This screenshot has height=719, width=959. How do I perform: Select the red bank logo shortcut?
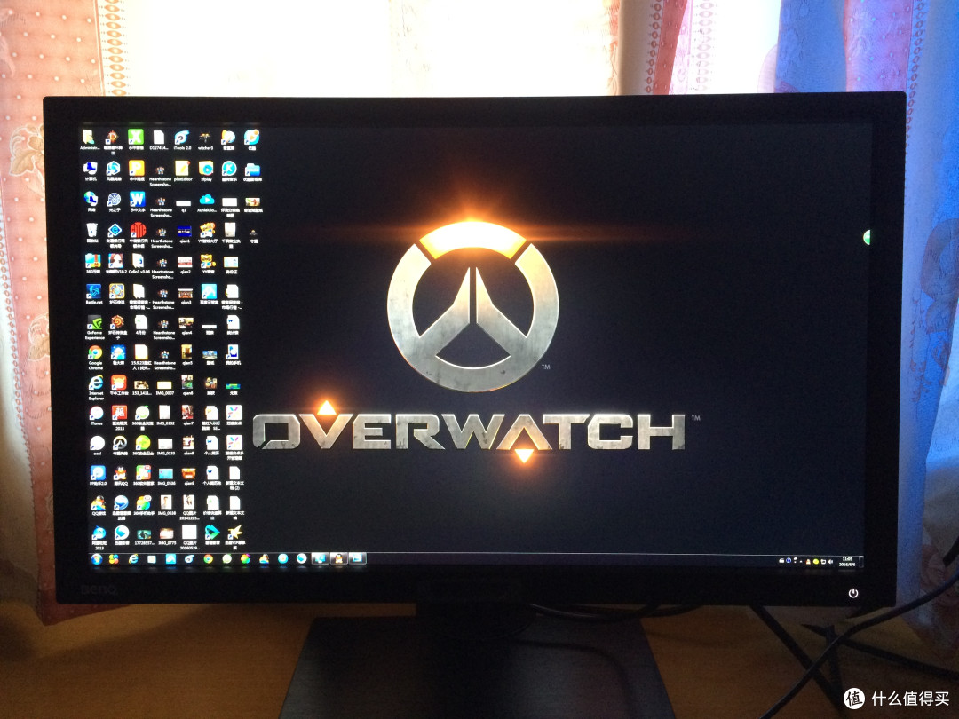point(139,233)
